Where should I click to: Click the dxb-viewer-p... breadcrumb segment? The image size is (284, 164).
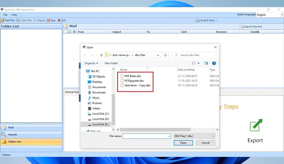[121, 55]
